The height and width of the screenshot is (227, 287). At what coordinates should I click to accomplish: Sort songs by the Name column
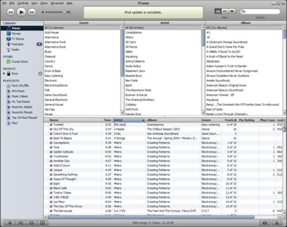(75, 120)
